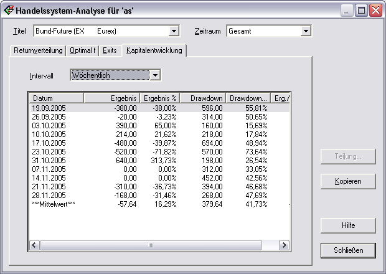This screenshot has height=274, width=386.
Task: Click the 65,00% result percent value
Action: pyautogui.click(x=166, y=126)
